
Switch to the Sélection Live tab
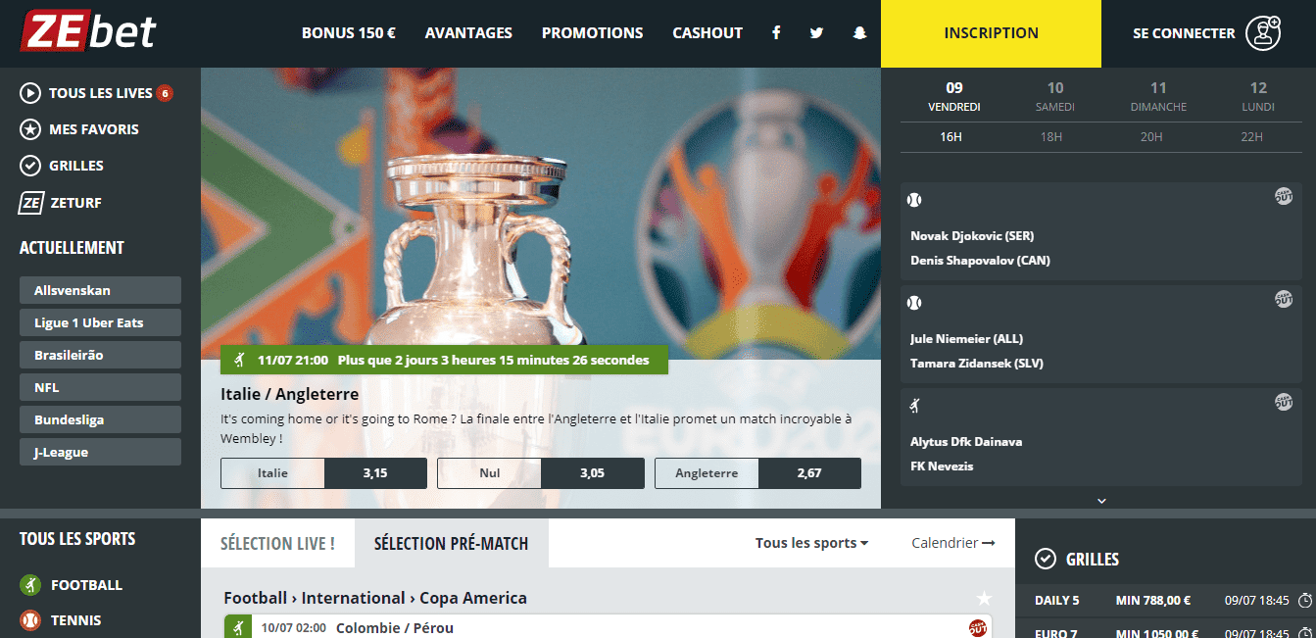coord(277,543)
